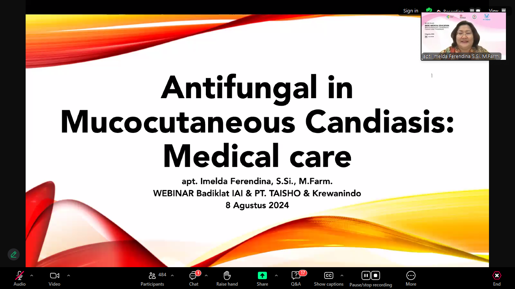Expand the arrow beside Participants
Screen dimensions: 515x289
pos(172,275)
